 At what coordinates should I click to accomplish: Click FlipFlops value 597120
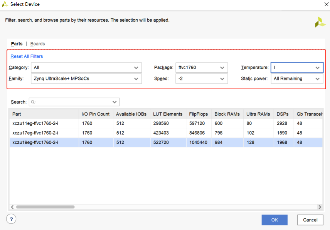[x=197, y=123]
